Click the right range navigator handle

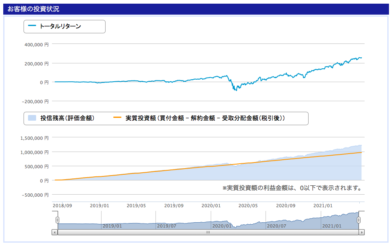click(359, 220)
